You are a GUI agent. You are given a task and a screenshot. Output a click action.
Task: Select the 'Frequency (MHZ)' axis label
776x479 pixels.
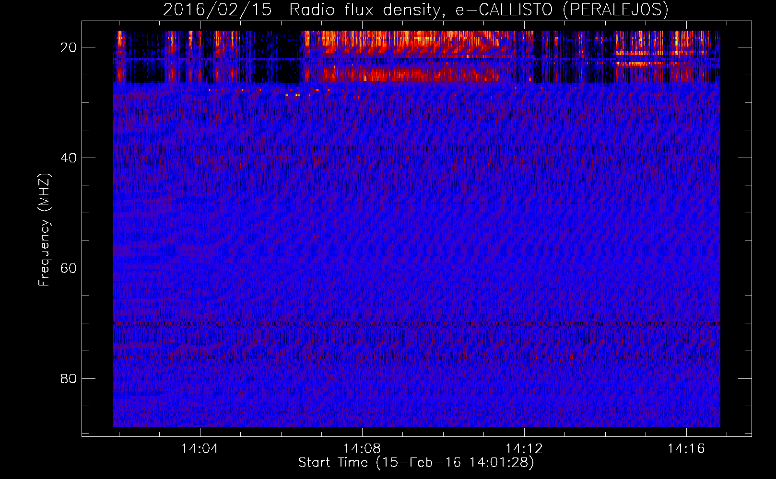tap(44, 230)
